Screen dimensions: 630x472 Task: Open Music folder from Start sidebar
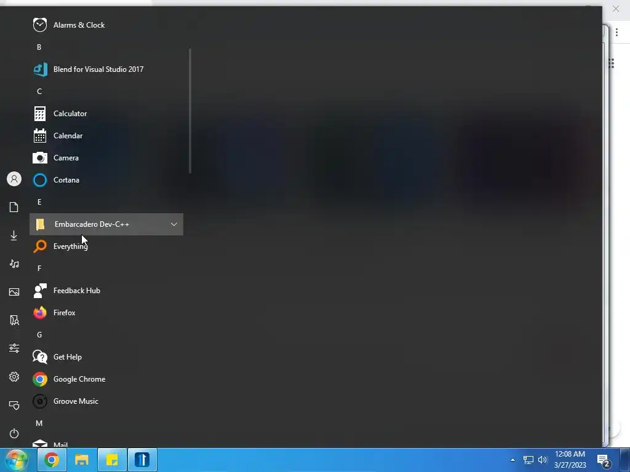(x=14, y=264)
